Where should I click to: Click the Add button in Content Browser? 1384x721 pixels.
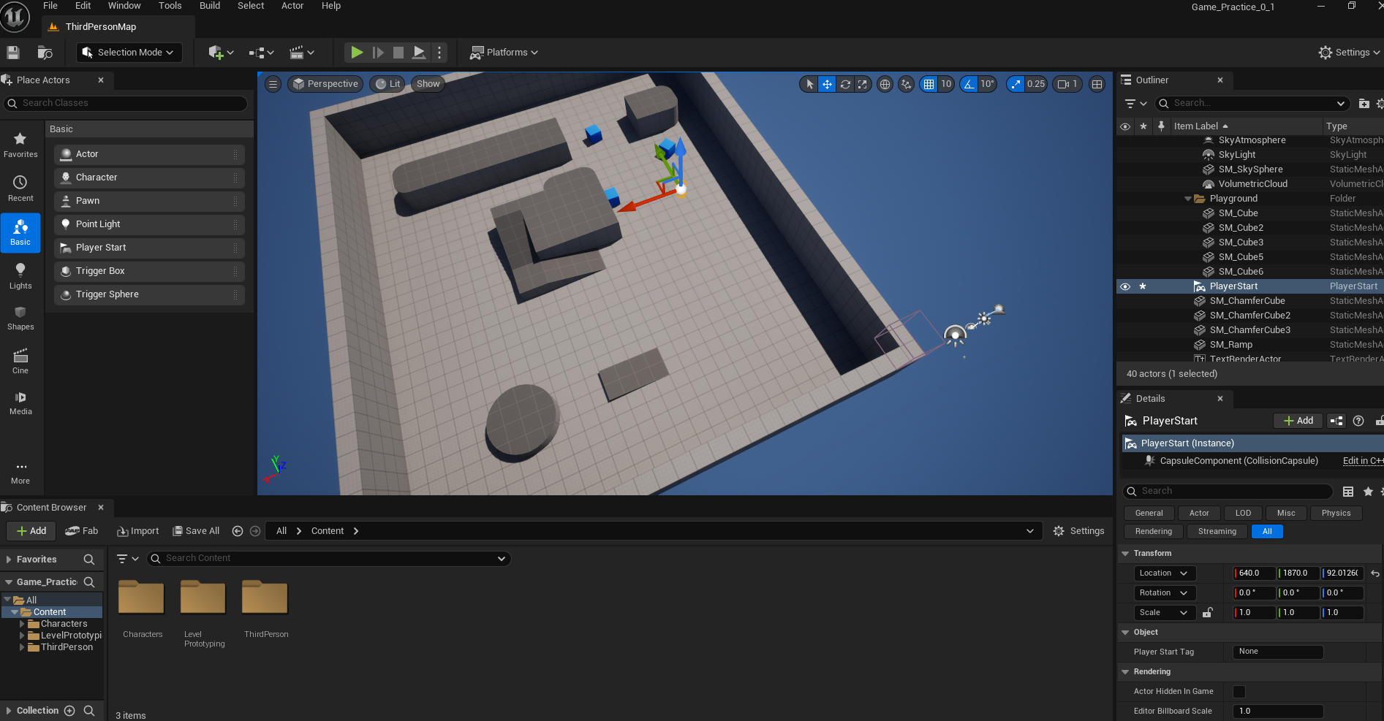31,531
